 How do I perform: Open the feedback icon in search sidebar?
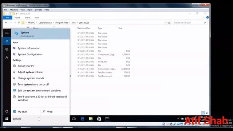pos(7,57)
